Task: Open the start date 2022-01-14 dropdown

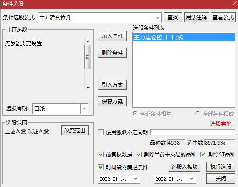Action: [x=136, y=179]
